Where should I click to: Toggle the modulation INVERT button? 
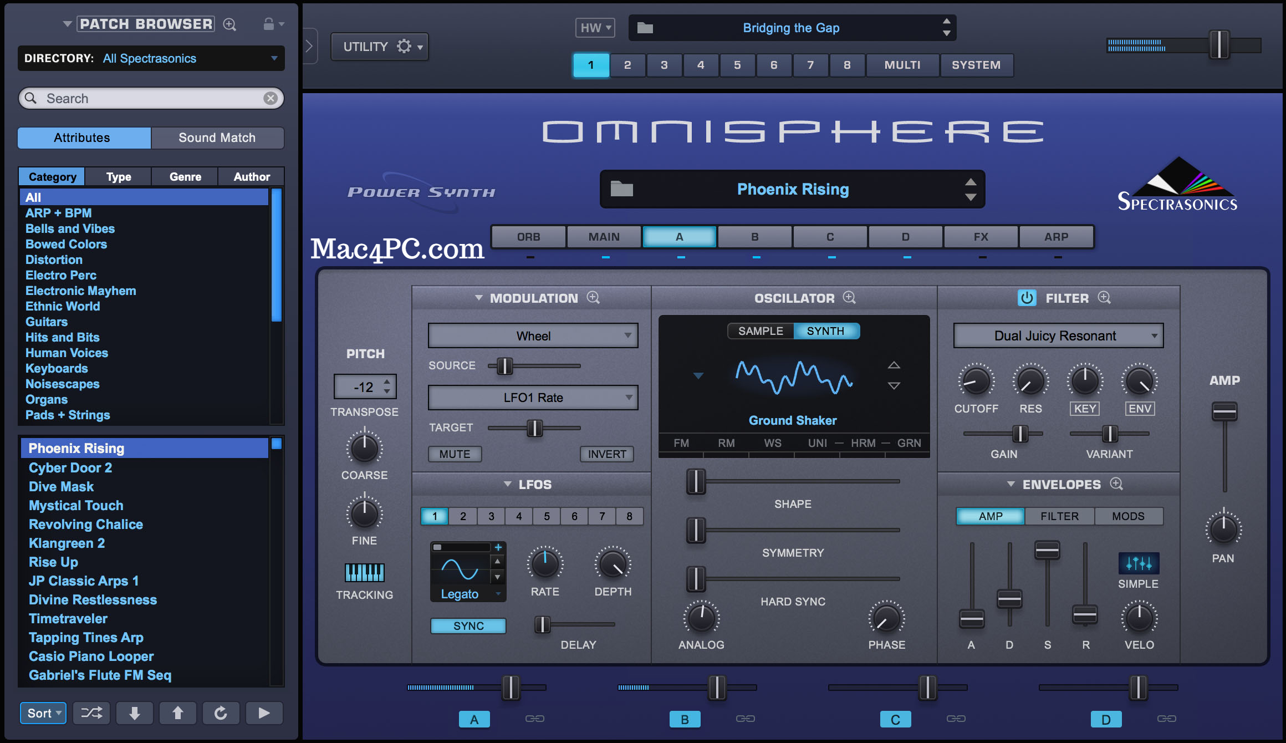pos(607,454)
